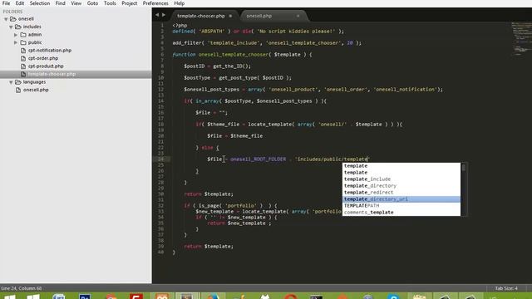This screenshot has width=532, height=299.
Task: Click the template-chooser.php file icon in sidebar
Action: coord(23,74)
